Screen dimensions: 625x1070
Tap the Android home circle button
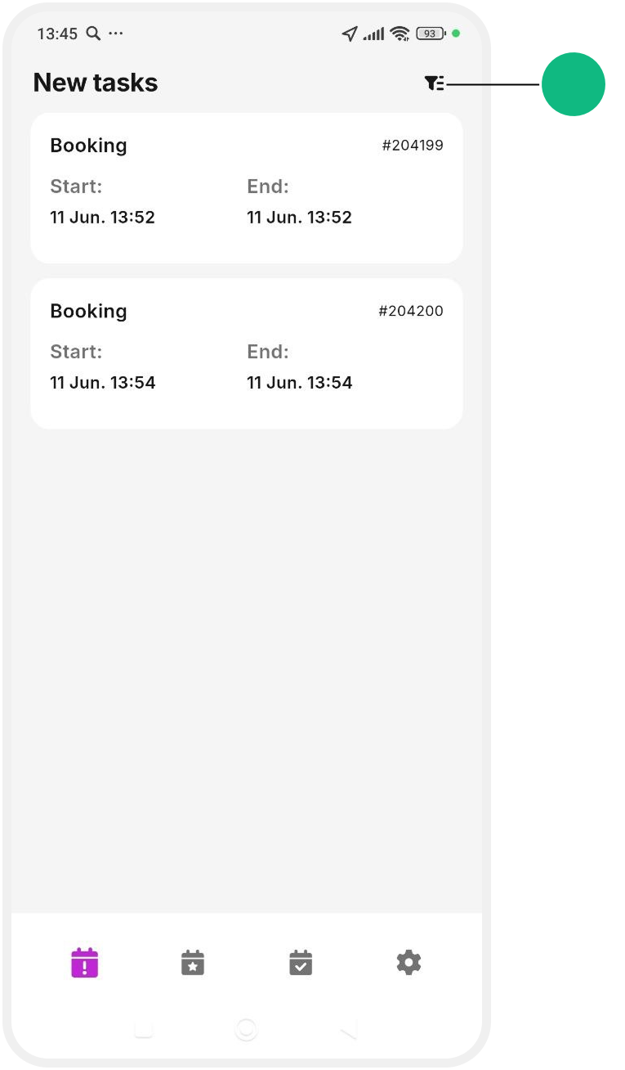pos(247,1029)
